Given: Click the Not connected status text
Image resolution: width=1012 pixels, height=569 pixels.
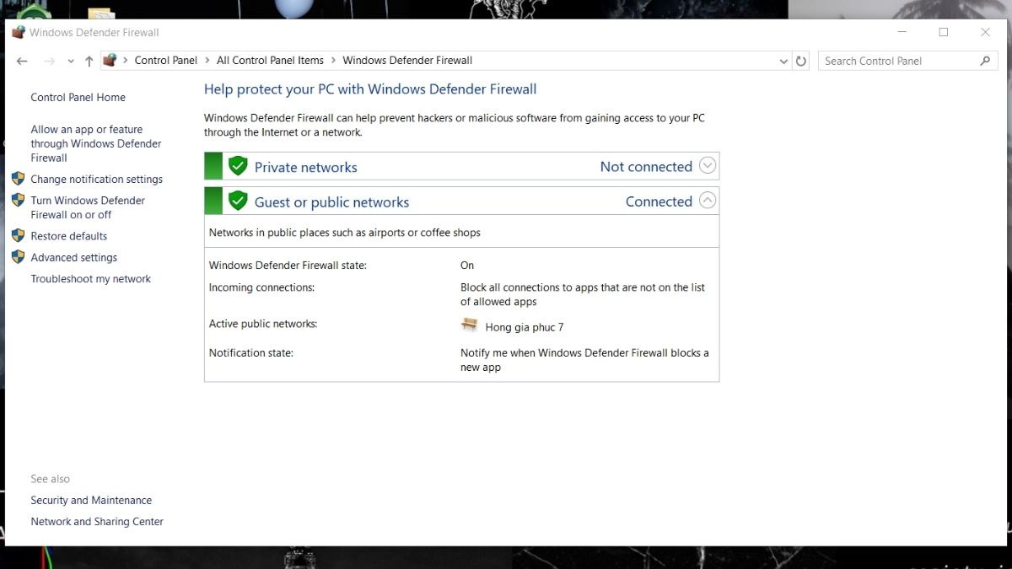Looking at the screenshot, I should click(x=646, y=167).
